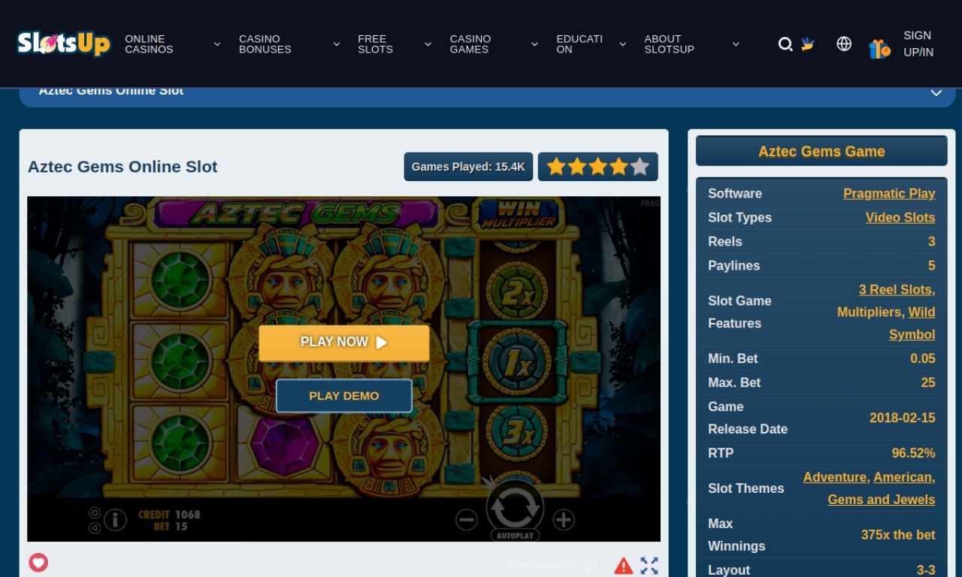Click the release date 2018-02-15
This screenshot has width=962, height=577.
click(x=903, y=418)
